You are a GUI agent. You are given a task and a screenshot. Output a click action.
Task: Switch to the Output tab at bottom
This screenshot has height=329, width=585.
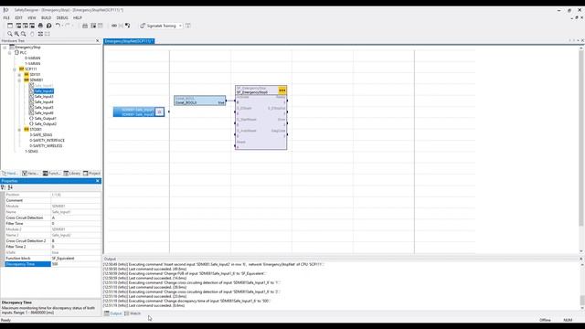[x=113, y=313]
